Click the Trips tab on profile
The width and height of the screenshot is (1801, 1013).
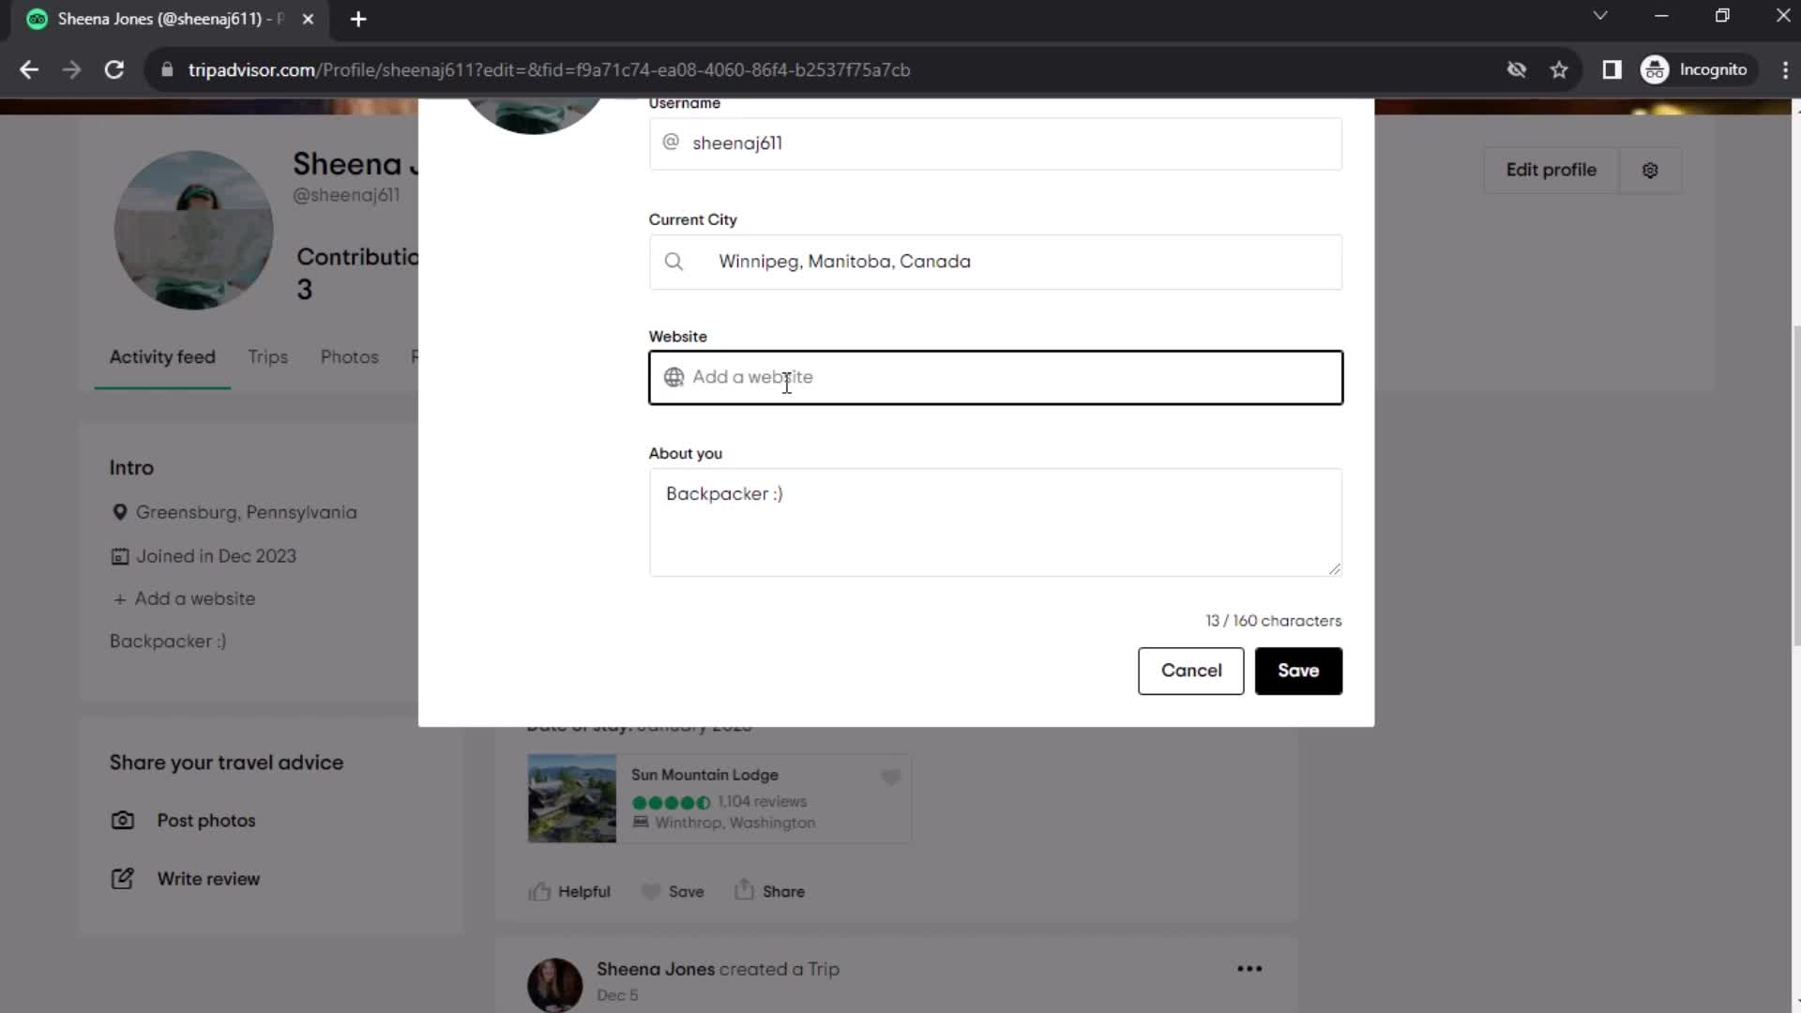267,357
